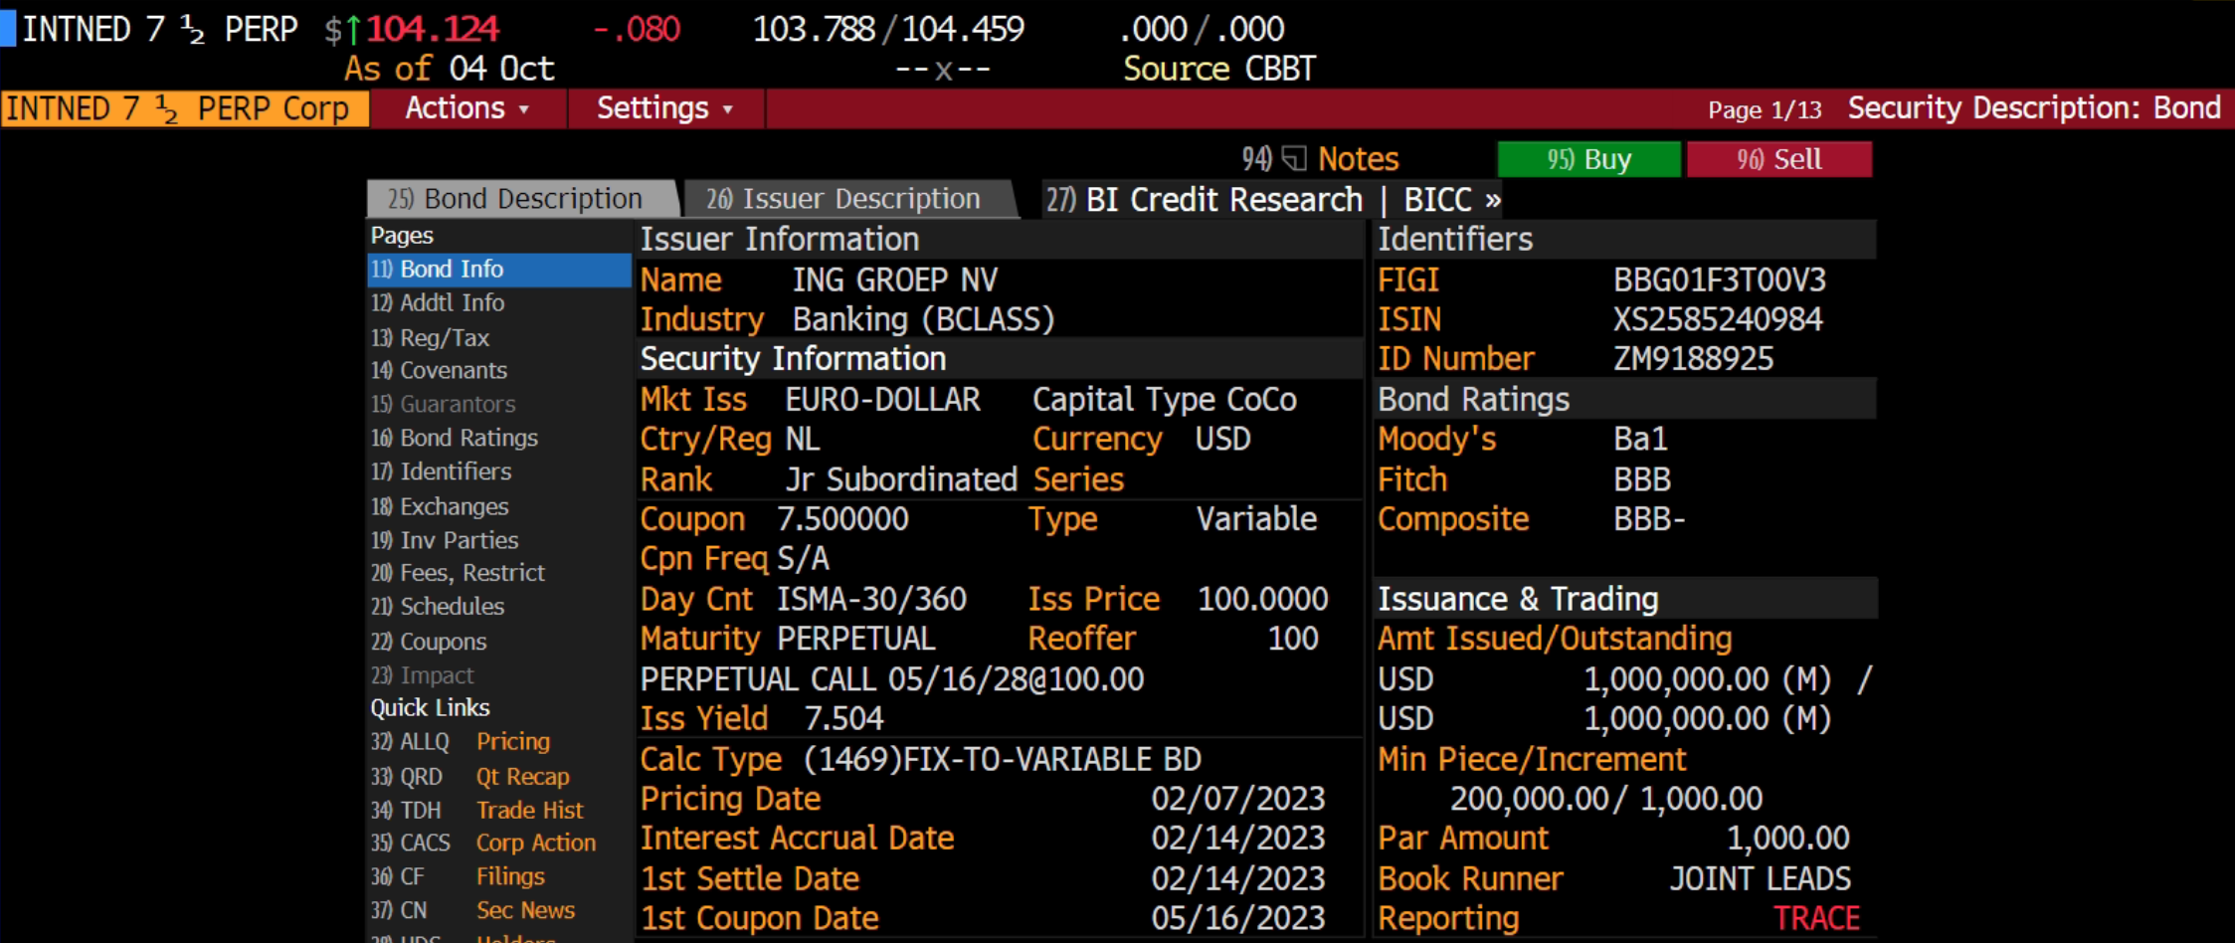This screenshot has height=943, width=2235.
Task: Click the Min Piece value 200,000.00/ 1,000.00
Action: [x=1606, y=799]
